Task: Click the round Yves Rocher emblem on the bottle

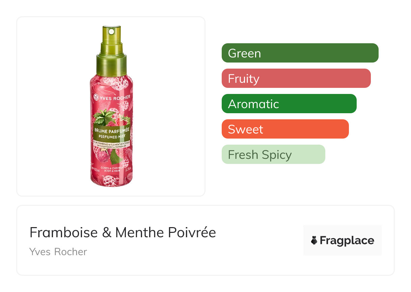Action: coord(95,98)
